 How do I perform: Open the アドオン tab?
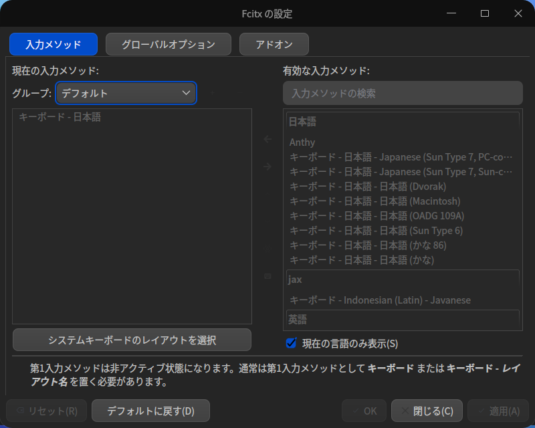274,44
